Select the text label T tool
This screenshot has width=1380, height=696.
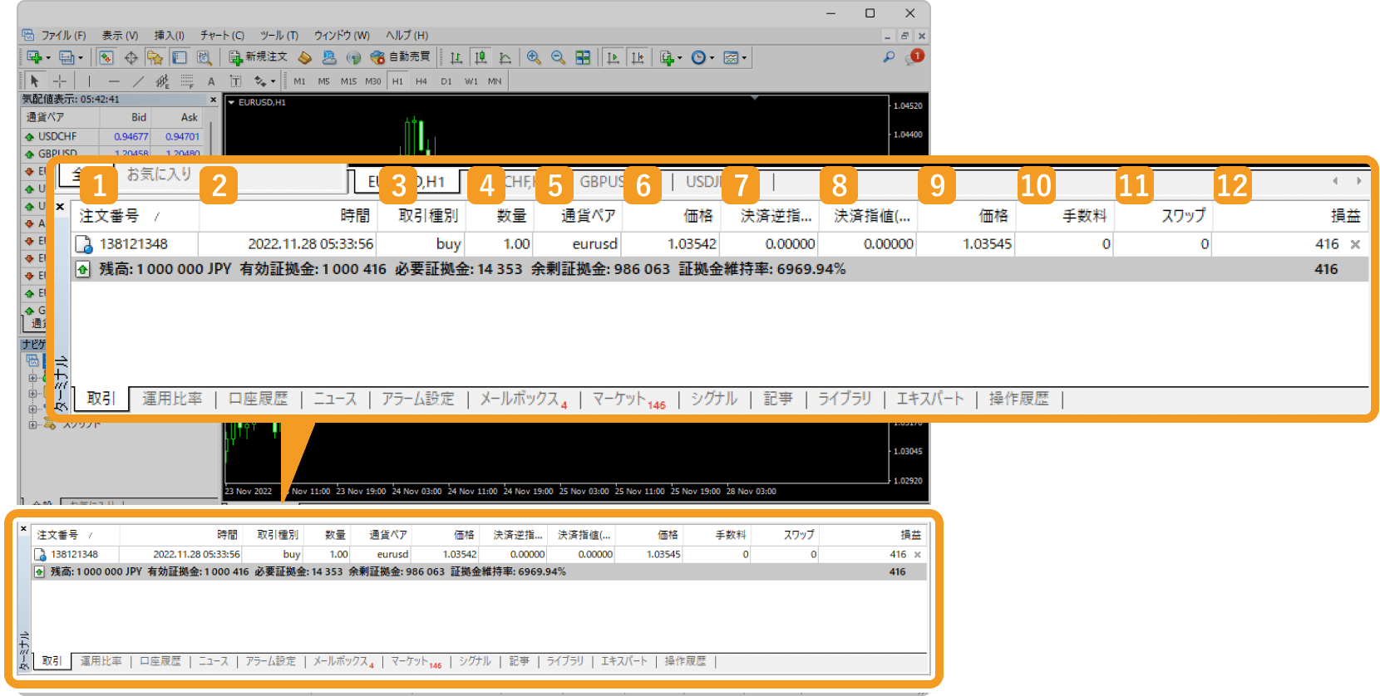tap(235, 81)
